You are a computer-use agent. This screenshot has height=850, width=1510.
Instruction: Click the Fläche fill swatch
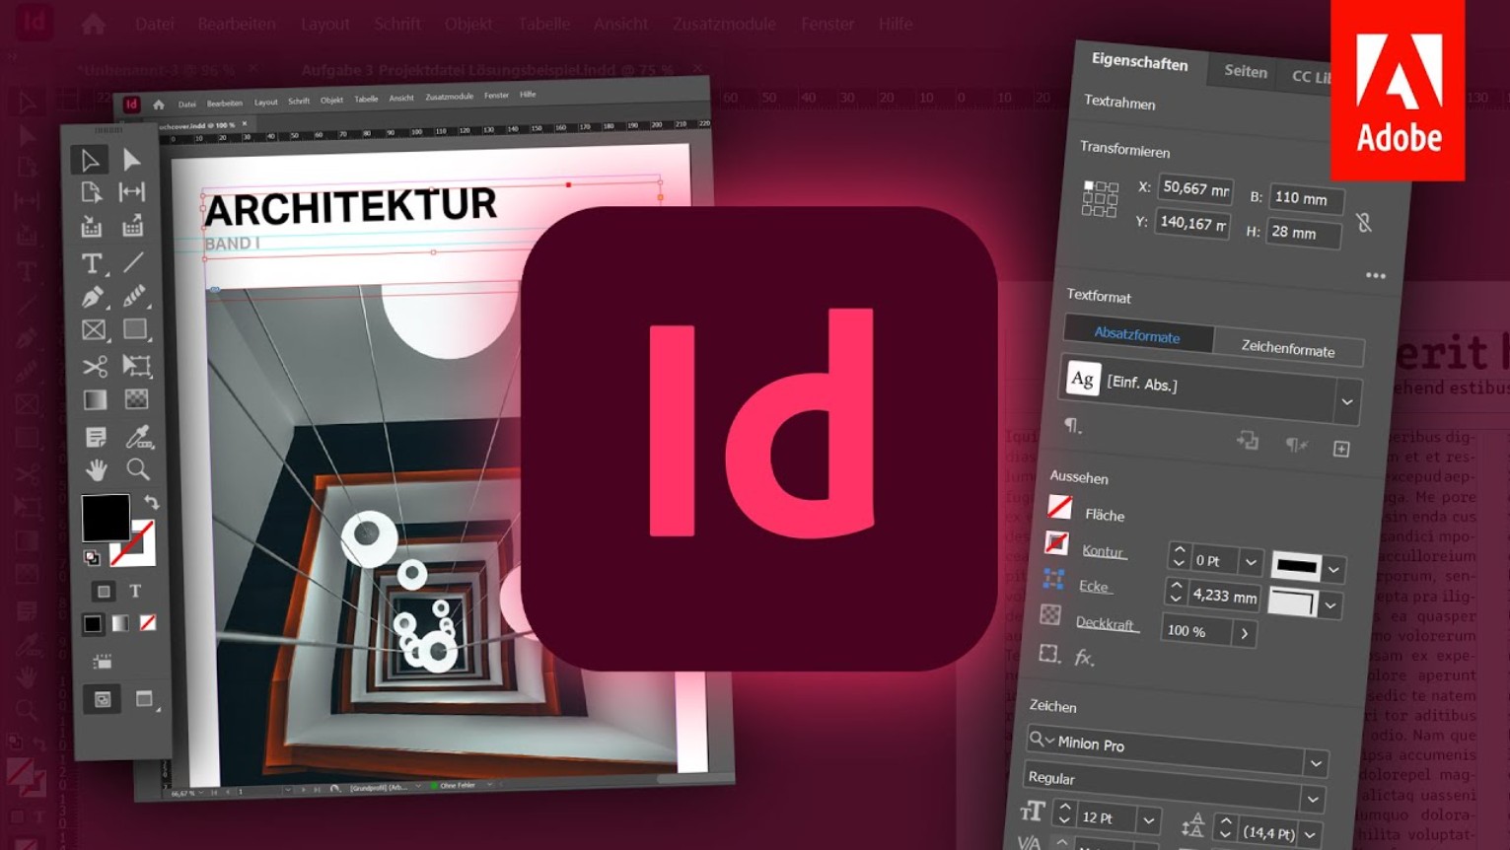tap(1060, 507)
